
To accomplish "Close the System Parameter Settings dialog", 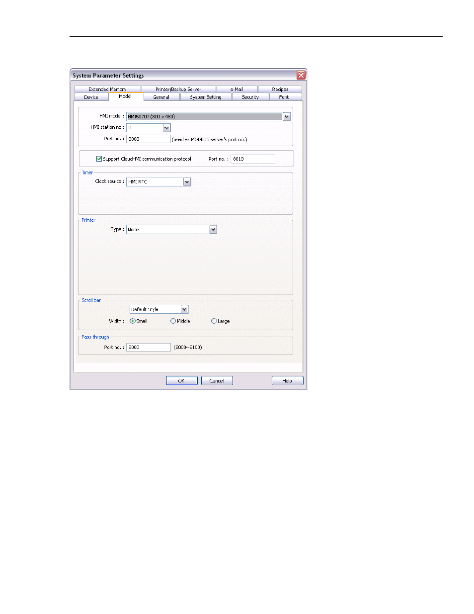I will [x=301, y=75].
